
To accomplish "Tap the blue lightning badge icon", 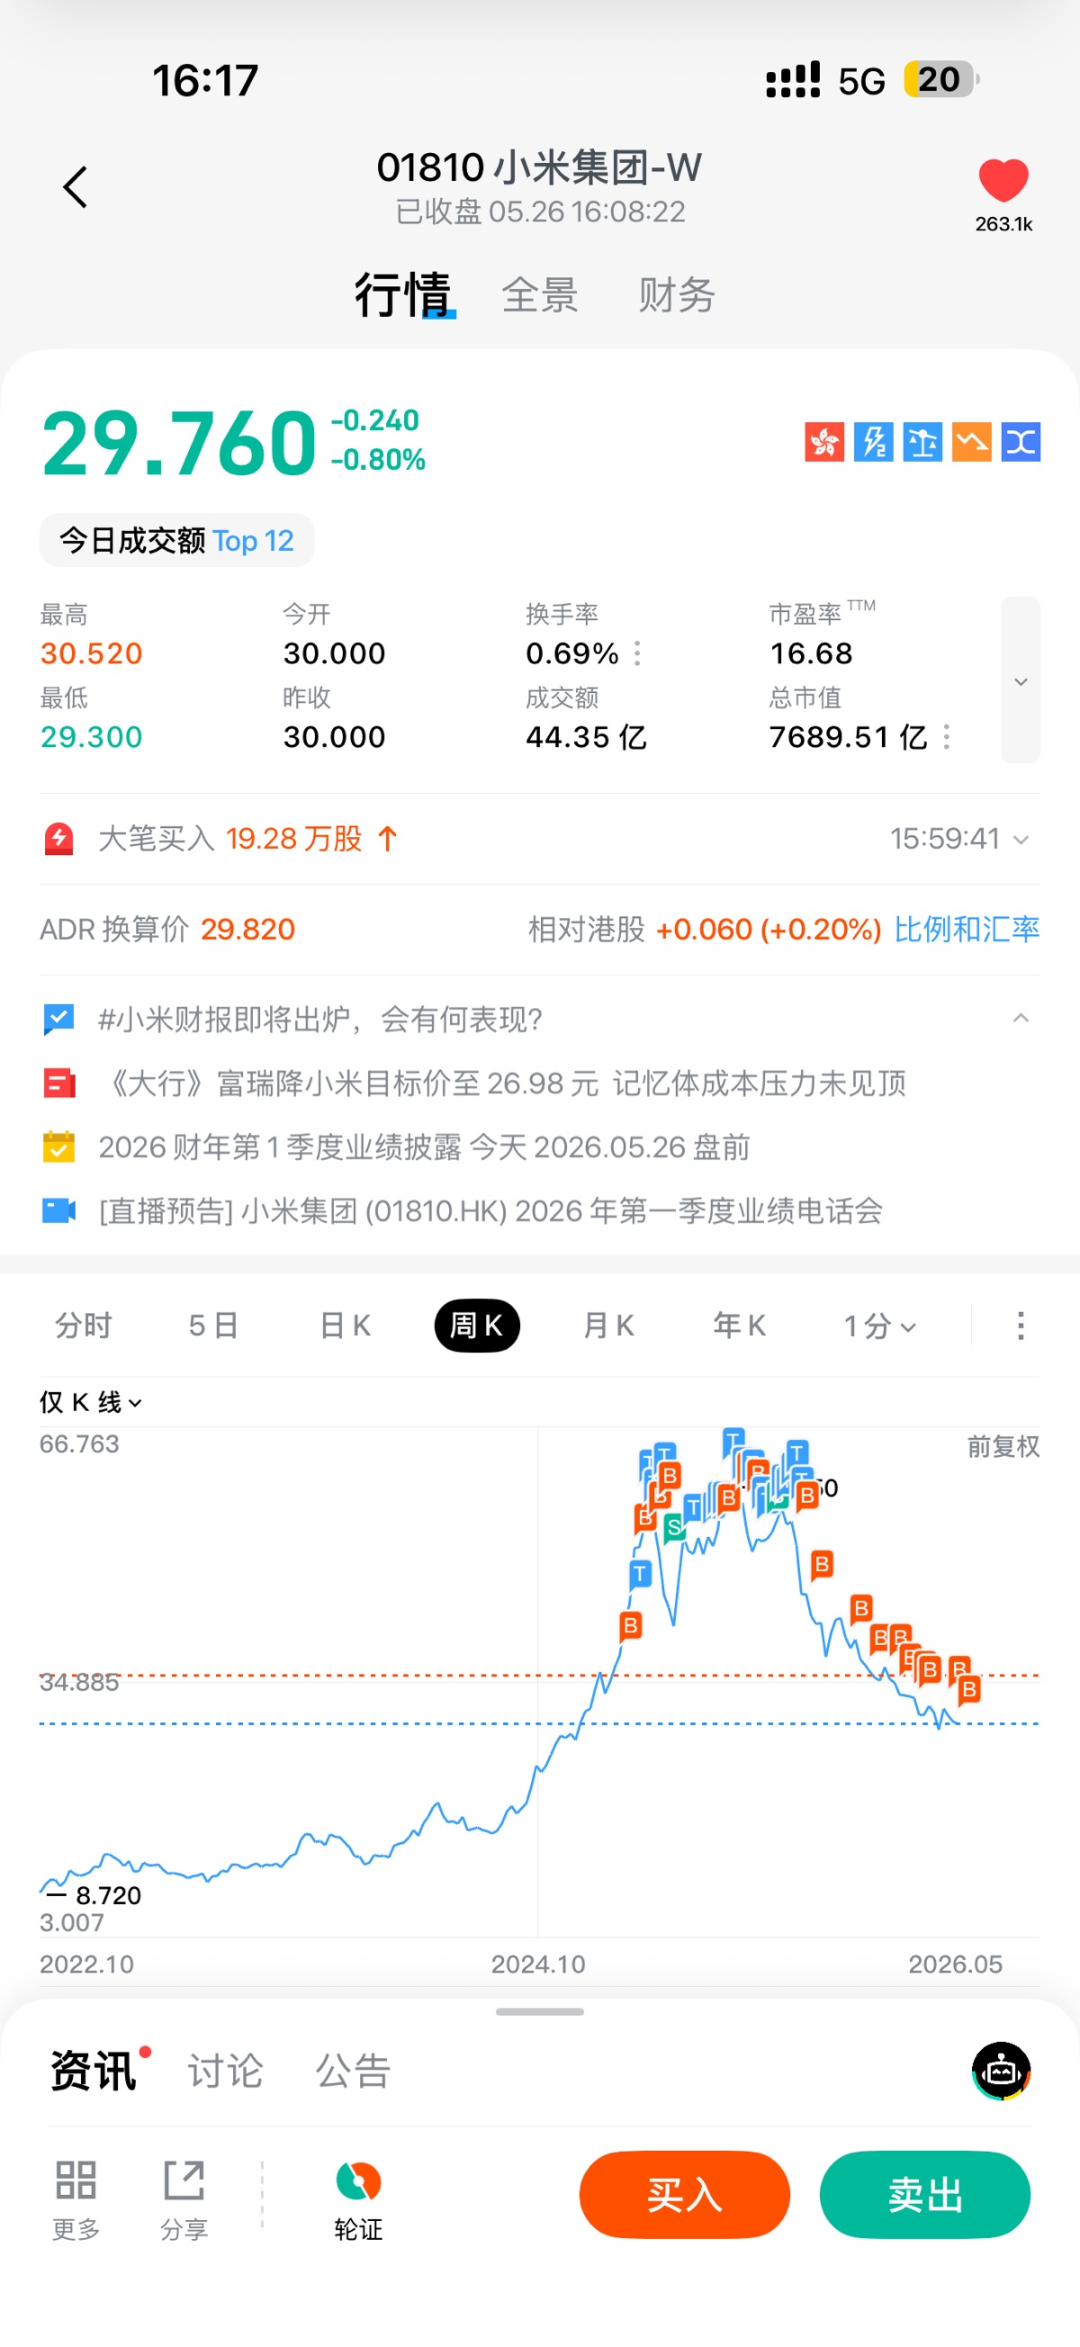I will (873, 443).
